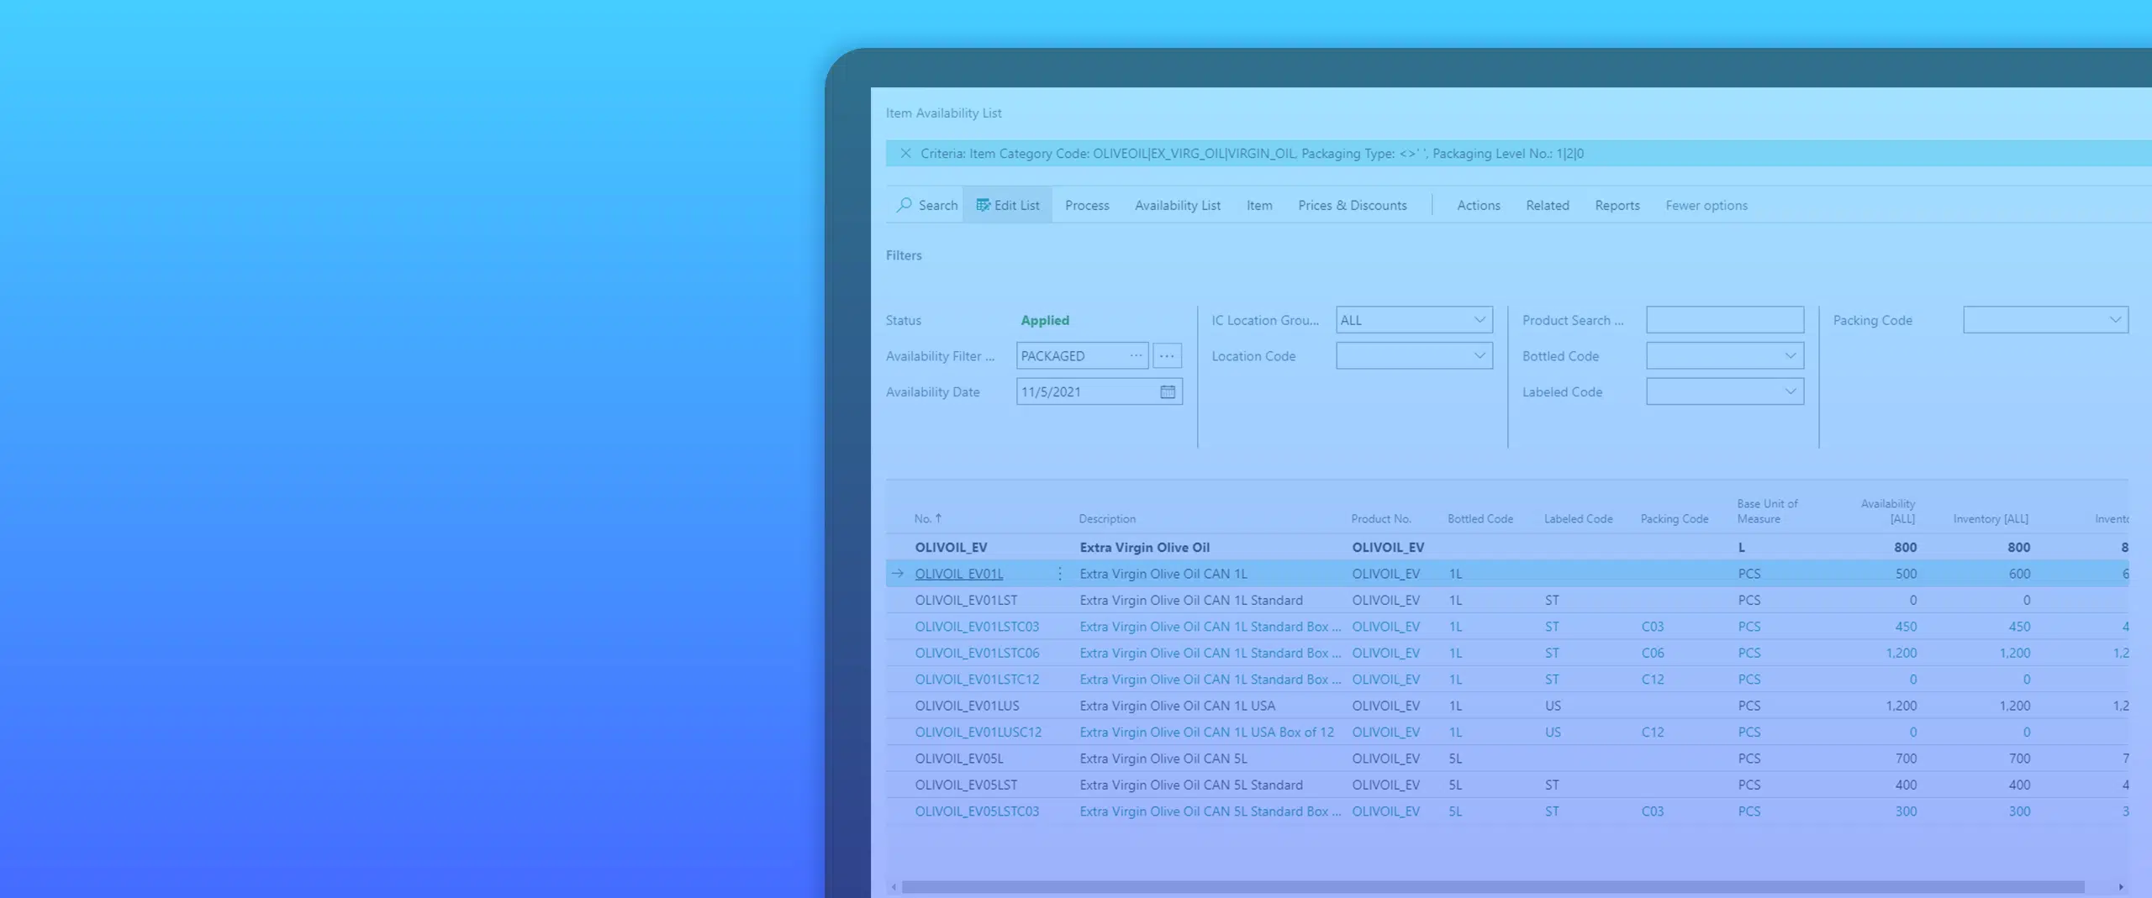Viewport: 2152px width, 898px height.
Task: Click the ellipsis button beside PACKAGED field
Action: pyautogui.click(x=1167, y=356)
